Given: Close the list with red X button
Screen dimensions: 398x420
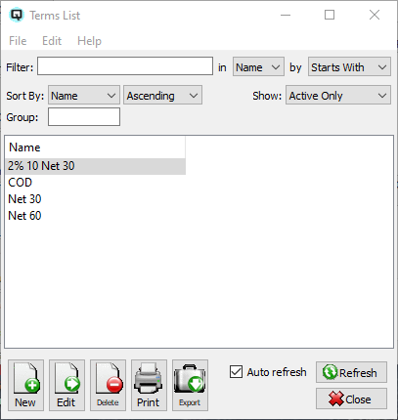Looking at the screenshot, I should coord(351,399).
